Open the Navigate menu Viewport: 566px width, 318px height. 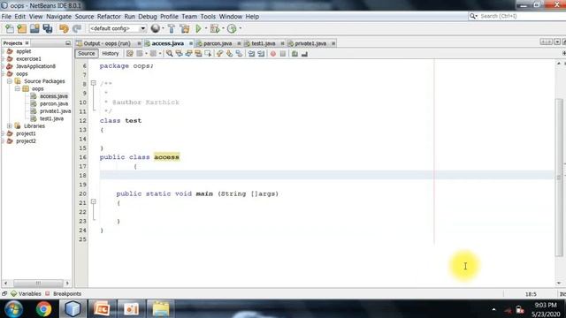58,17
